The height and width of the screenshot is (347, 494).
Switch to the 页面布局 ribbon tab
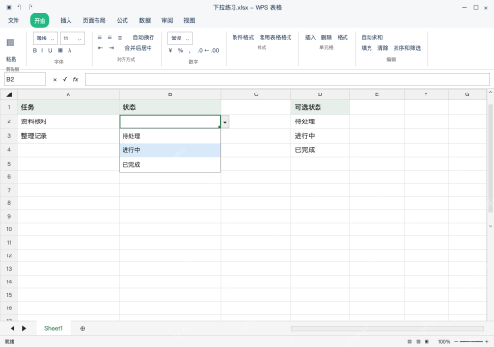(94, 20)
